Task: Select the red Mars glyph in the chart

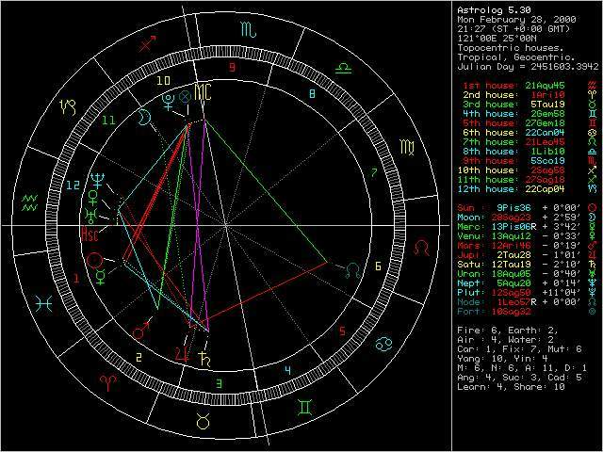Action: pyautogui.click(x=141, y=330)
